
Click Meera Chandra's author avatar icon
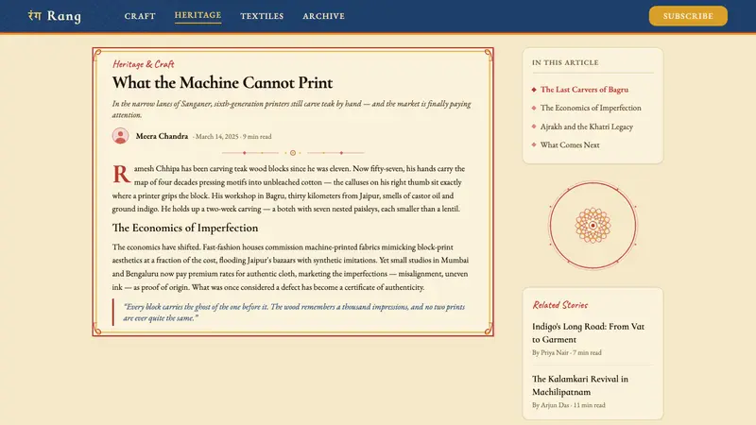121,136
